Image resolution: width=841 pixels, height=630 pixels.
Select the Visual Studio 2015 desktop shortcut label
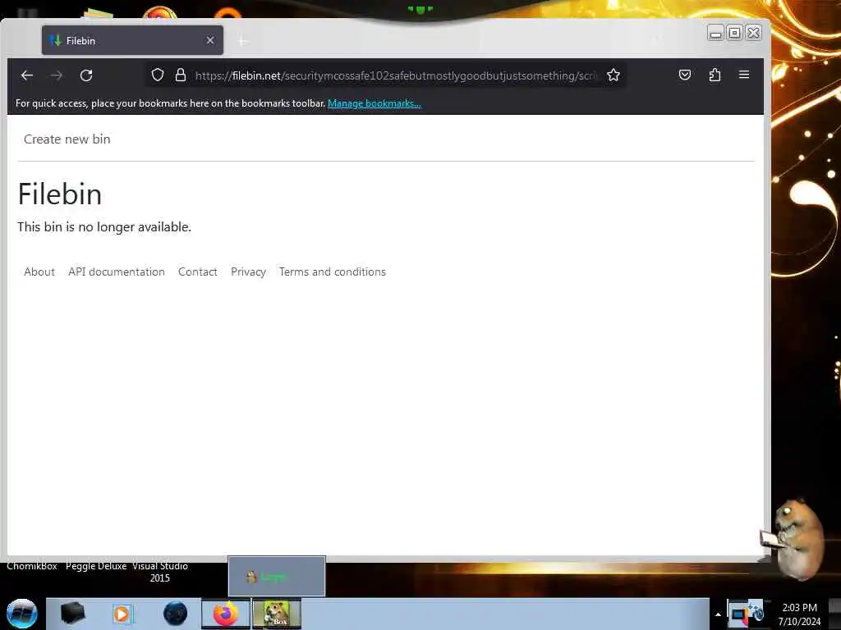coord(160,572)
